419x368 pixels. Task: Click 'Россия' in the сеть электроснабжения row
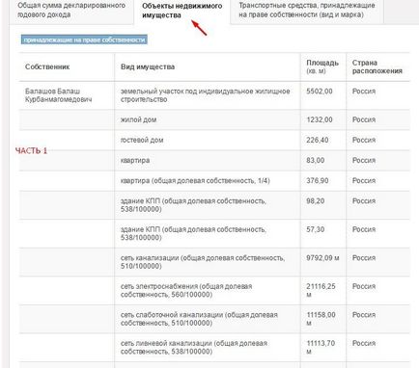(x=364, y=286)
